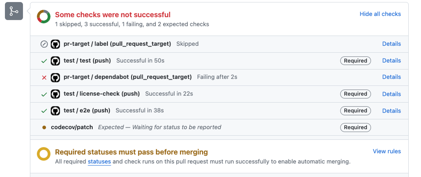Click the View rules link
This screenshot has width=421, height=177.
click(x=386, y=151)
